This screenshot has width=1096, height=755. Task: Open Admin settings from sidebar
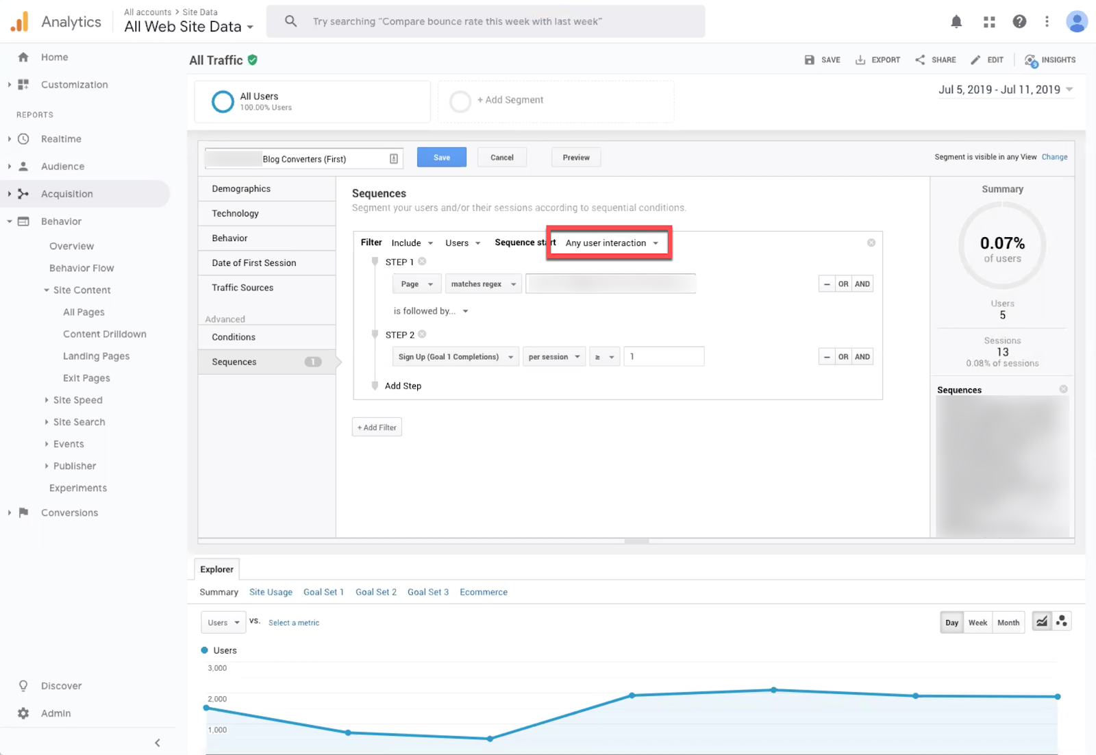55,713
